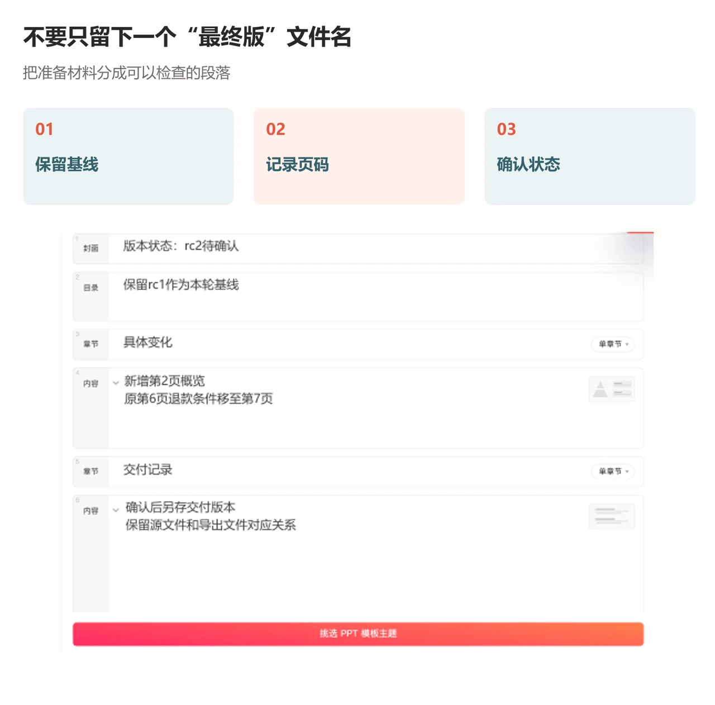Image resolution: width=715 pixels, height=705 pixels.
Task: Click the line 新增第2页概览
Action: [164, 381]
